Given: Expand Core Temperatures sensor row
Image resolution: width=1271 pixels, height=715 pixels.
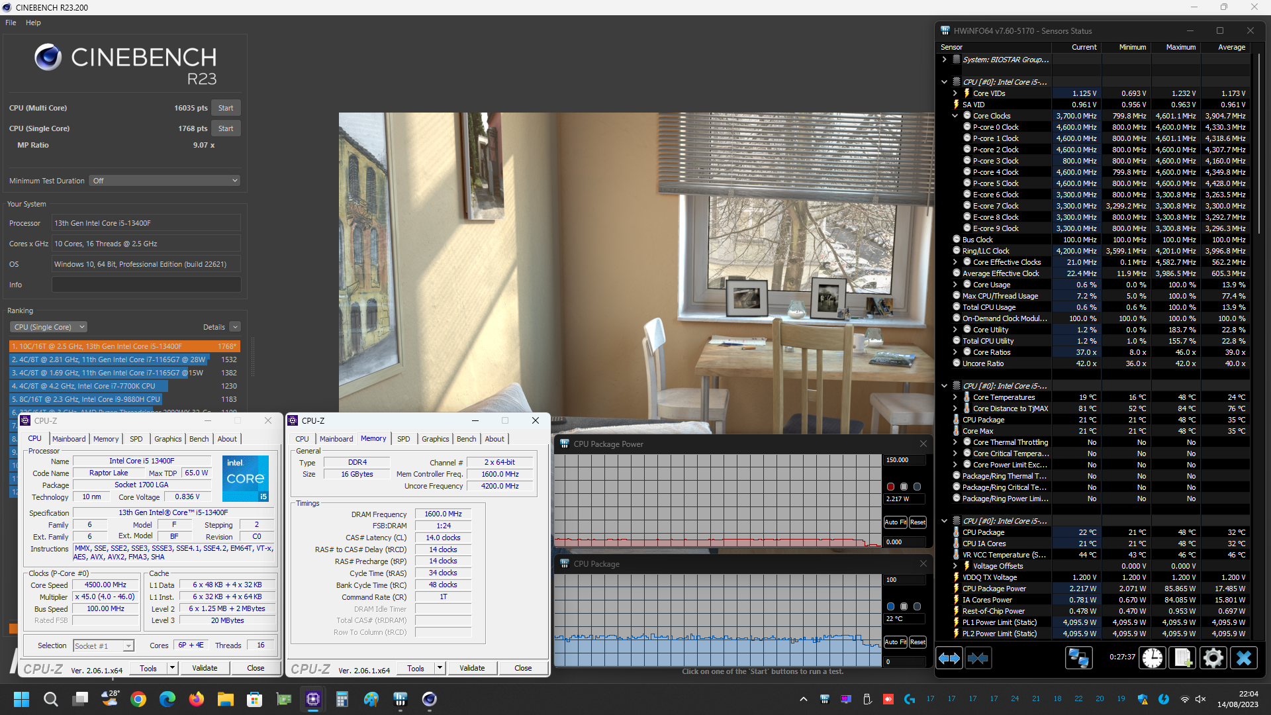Looking at the screenshot, I should 955,397.
